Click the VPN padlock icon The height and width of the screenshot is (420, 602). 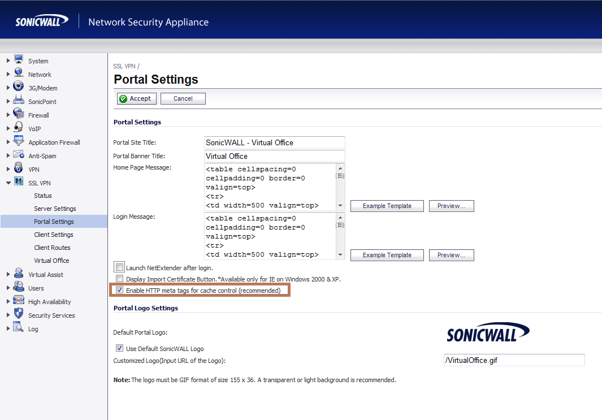(x=19, y=167)
